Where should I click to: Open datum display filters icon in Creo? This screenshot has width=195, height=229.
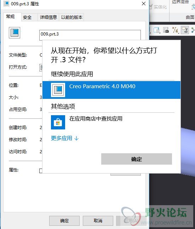[175, 30]
